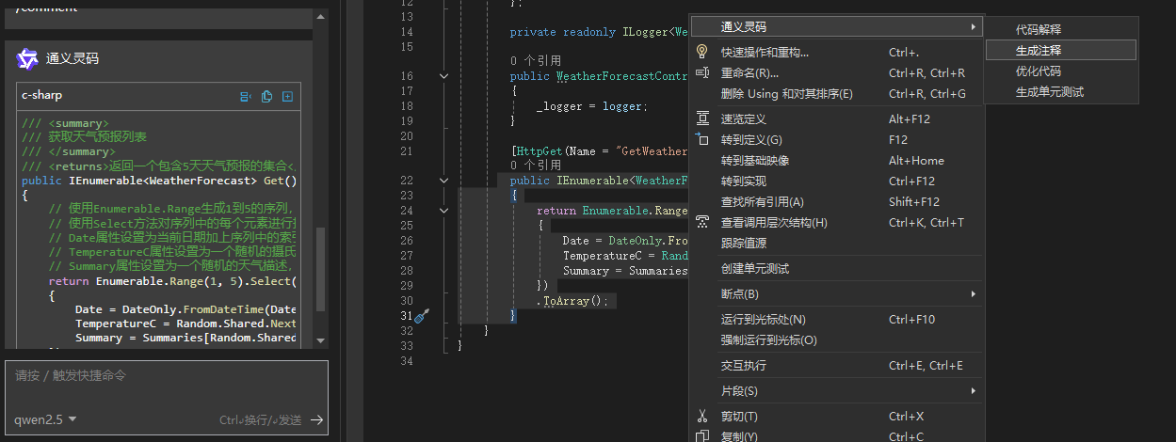Expand the 通义灵码 submenu arrow
Screen dimensions: 1176x442
(x=973, y=27)
